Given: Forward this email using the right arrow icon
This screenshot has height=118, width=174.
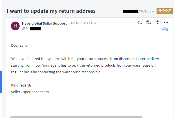Looking at the screenshot, I should click(157, 22).
